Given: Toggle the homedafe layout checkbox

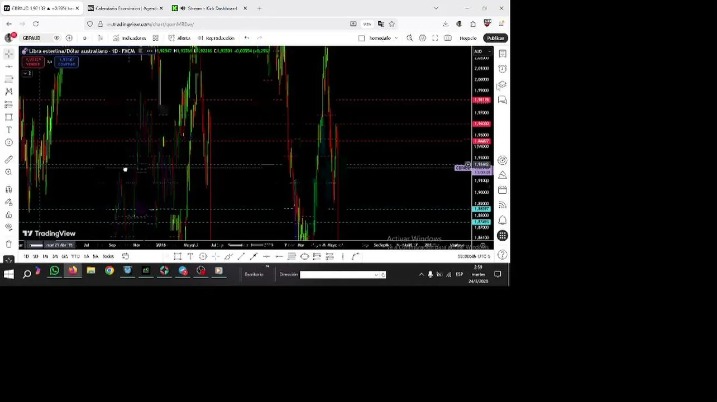Looking at the screenshot, I should click(362, 38).
